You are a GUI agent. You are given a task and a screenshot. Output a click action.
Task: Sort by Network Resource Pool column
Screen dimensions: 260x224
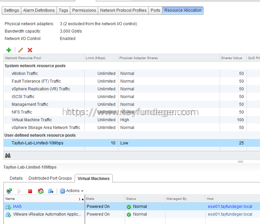44,58
